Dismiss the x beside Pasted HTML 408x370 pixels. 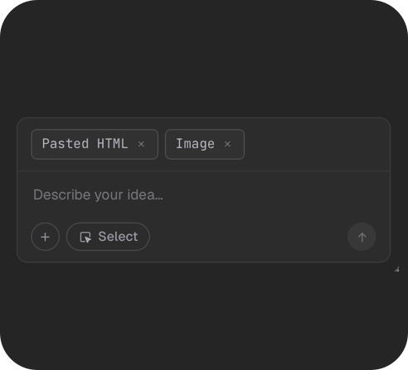click(141, 144)
